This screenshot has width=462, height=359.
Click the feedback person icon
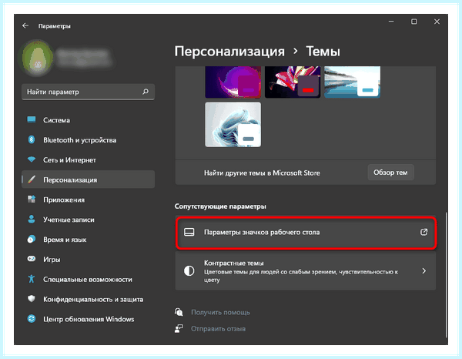pyautogui.click(x=179, y=329)
